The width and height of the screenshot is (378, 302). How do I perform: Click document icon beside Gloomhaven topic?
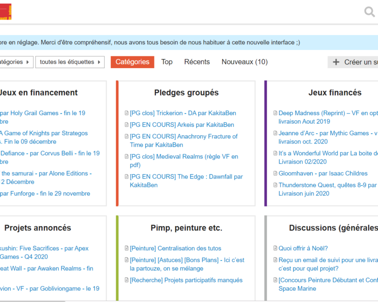275,173
